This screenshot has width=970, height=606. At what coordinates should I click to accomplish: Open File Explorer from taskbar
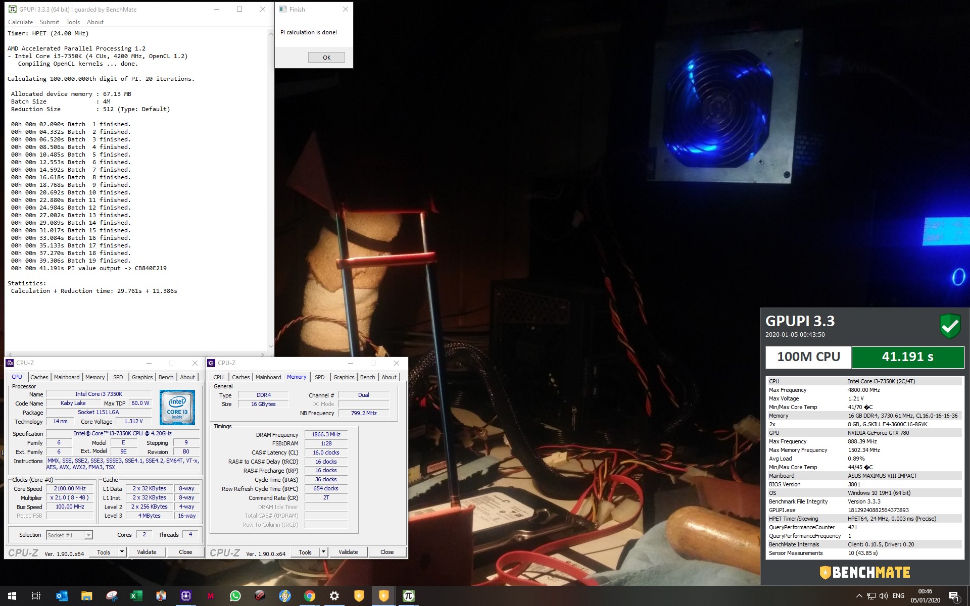[86, 596]
